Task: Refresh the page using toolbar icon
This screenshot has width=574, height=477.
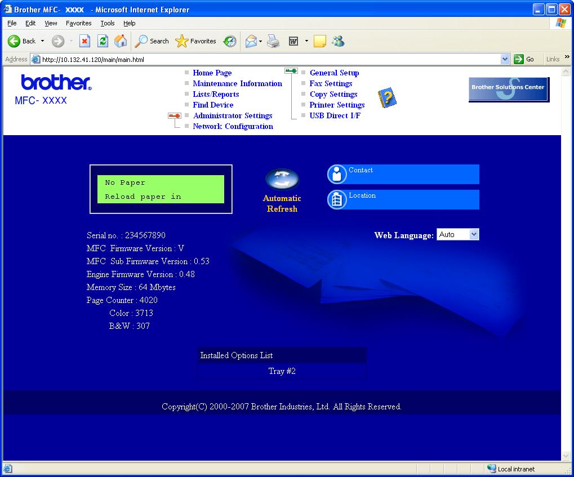Action: 103,41
